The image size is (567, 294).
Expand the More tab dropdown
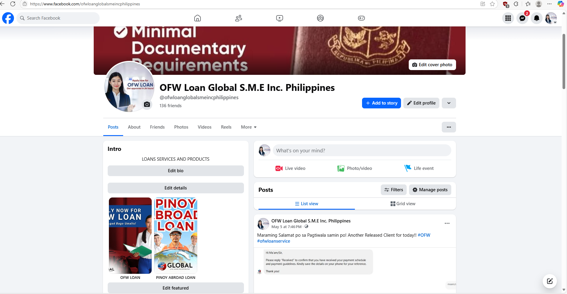coord(249,127)
